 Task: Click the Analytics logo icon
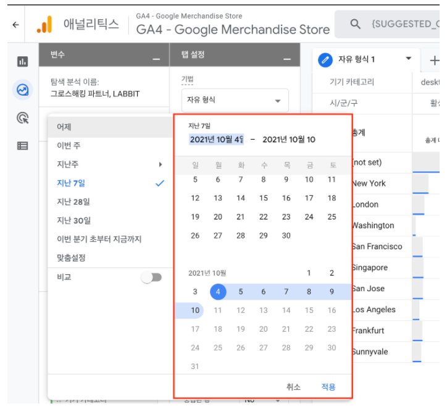pyautogui.click(x=44, y=24)
